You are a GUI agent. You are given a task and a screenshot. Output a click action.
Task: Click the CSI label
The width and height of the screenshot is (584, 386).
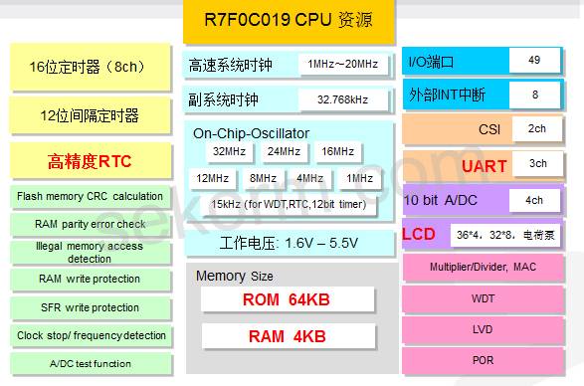(x=489, y=129)
